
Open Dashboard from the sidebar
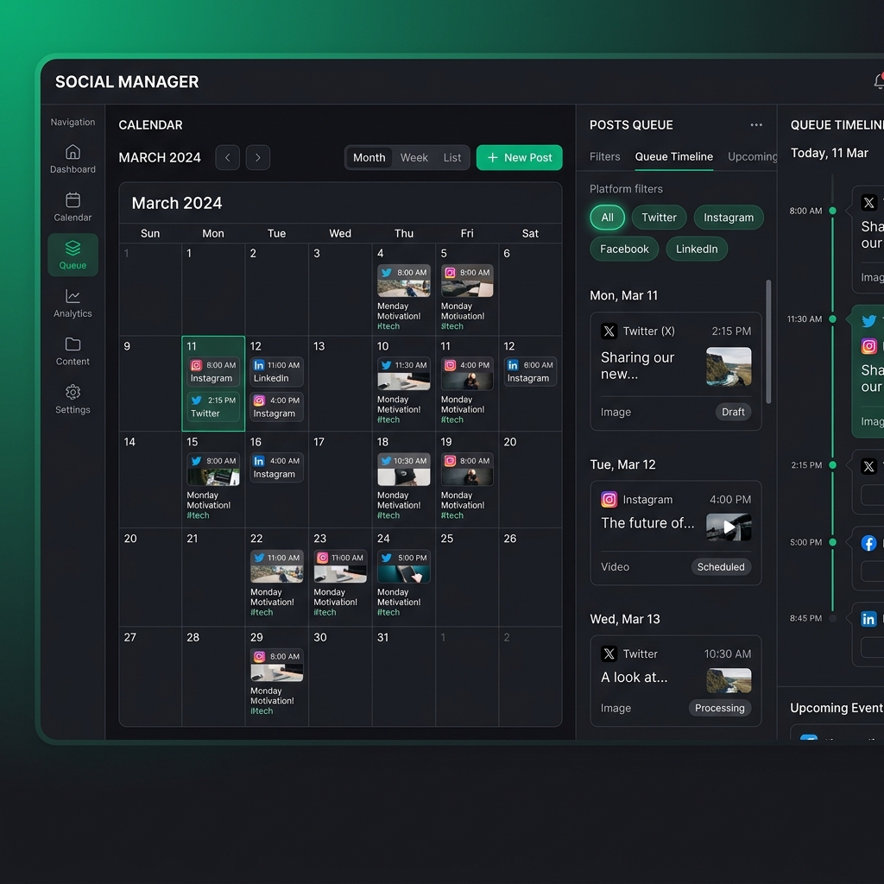(x=73, y=159)
